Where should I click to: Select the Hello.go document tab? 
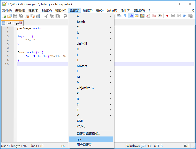click(x=12, y=23)
